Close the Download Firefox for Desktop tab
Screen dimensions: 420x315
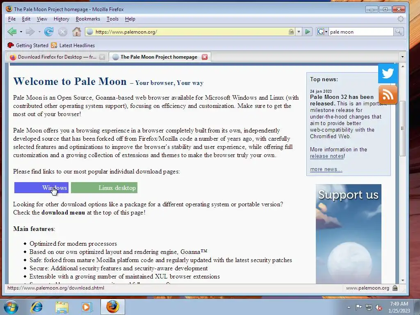(x=102, y=57)
